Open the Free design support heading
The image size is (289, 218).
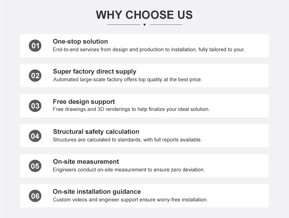[84, 102]
